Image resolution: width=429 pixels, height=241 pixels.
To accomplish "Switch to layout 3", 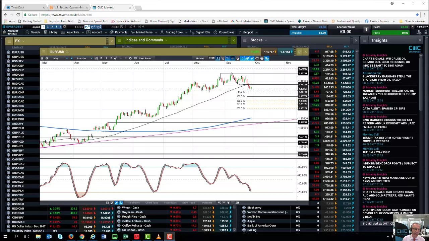I will click(x=52, y=27).
